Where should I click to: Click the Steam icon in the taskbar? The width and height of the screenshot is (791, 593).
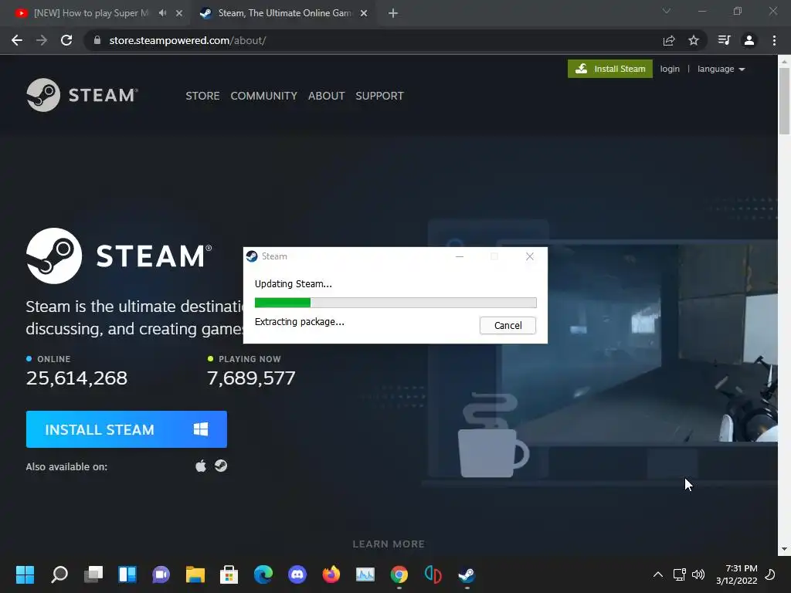[x=467, y=574]
